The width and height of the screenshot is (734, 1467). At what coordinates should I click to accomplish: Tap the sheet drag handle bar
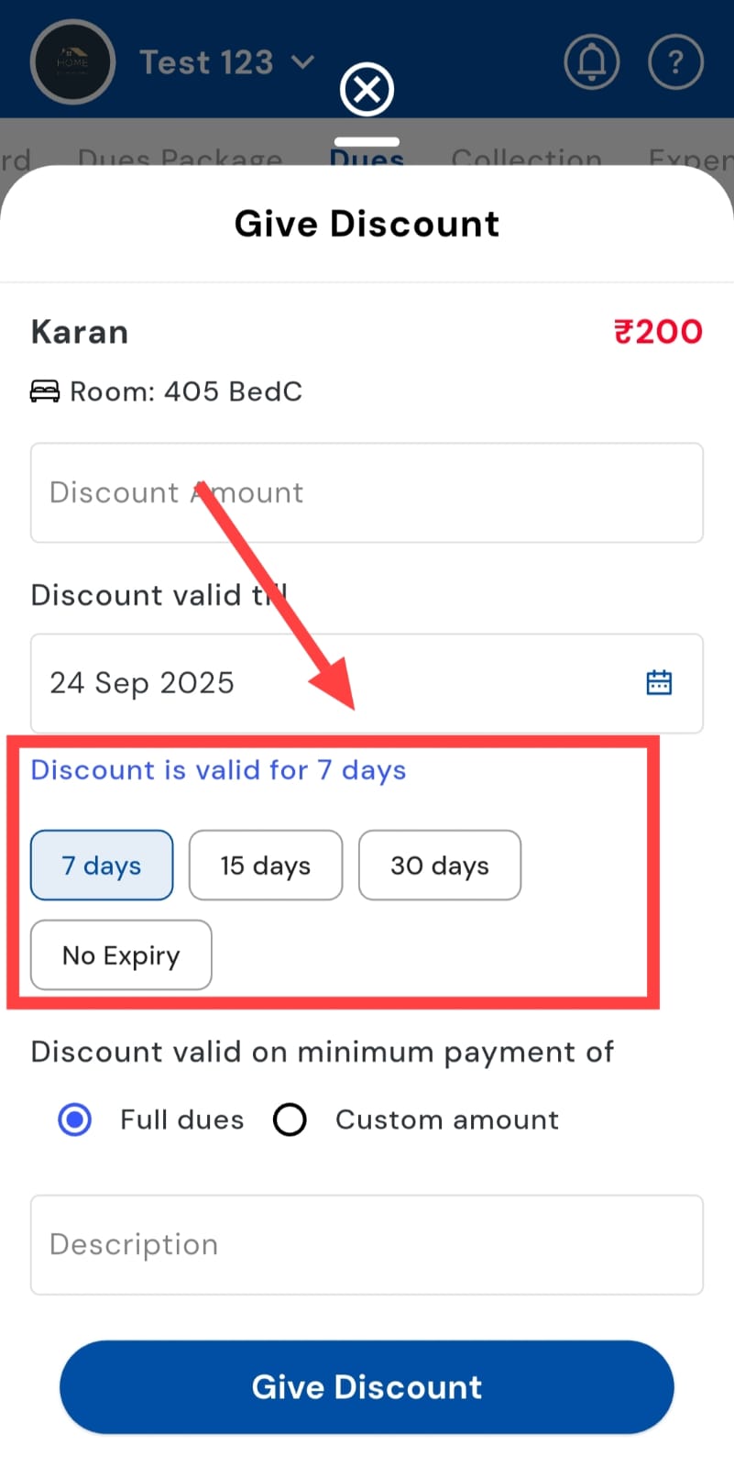coord(367,142)
